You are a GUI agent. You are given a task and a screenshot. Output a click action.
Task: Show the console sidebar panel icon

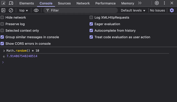pyautogui.click(x=3, y=10)
